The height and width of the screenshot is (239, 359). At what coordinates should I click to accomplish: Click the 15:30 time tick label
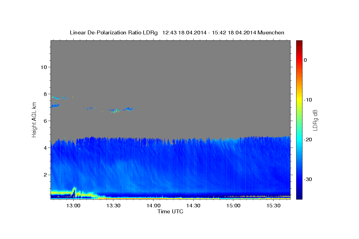pyautogui.click(x=273, y=206)
